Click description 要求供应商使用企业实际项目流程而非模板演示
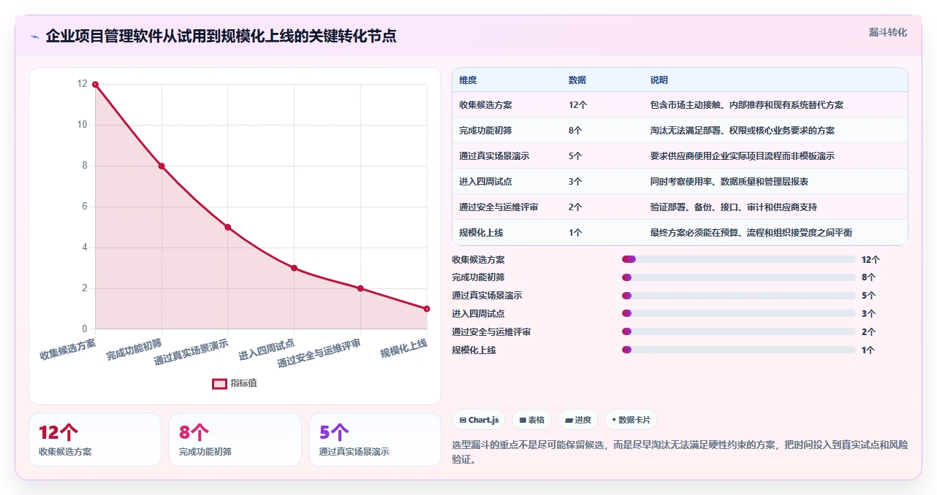 (743, 156)
